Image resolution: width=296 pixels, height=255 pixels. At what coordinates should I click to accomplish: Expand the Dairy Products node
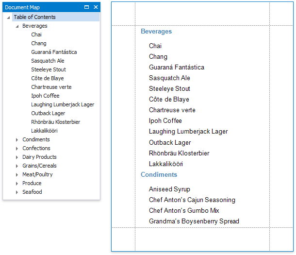click(x=17, y=157)
